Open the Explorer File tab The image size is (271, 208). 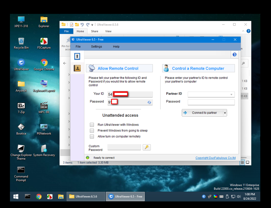(x=66, y=31)
